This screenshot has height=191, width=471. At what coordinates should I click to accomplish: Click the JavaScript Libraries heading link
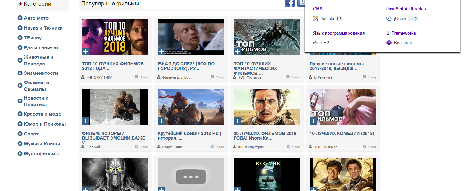pos(406,9)
